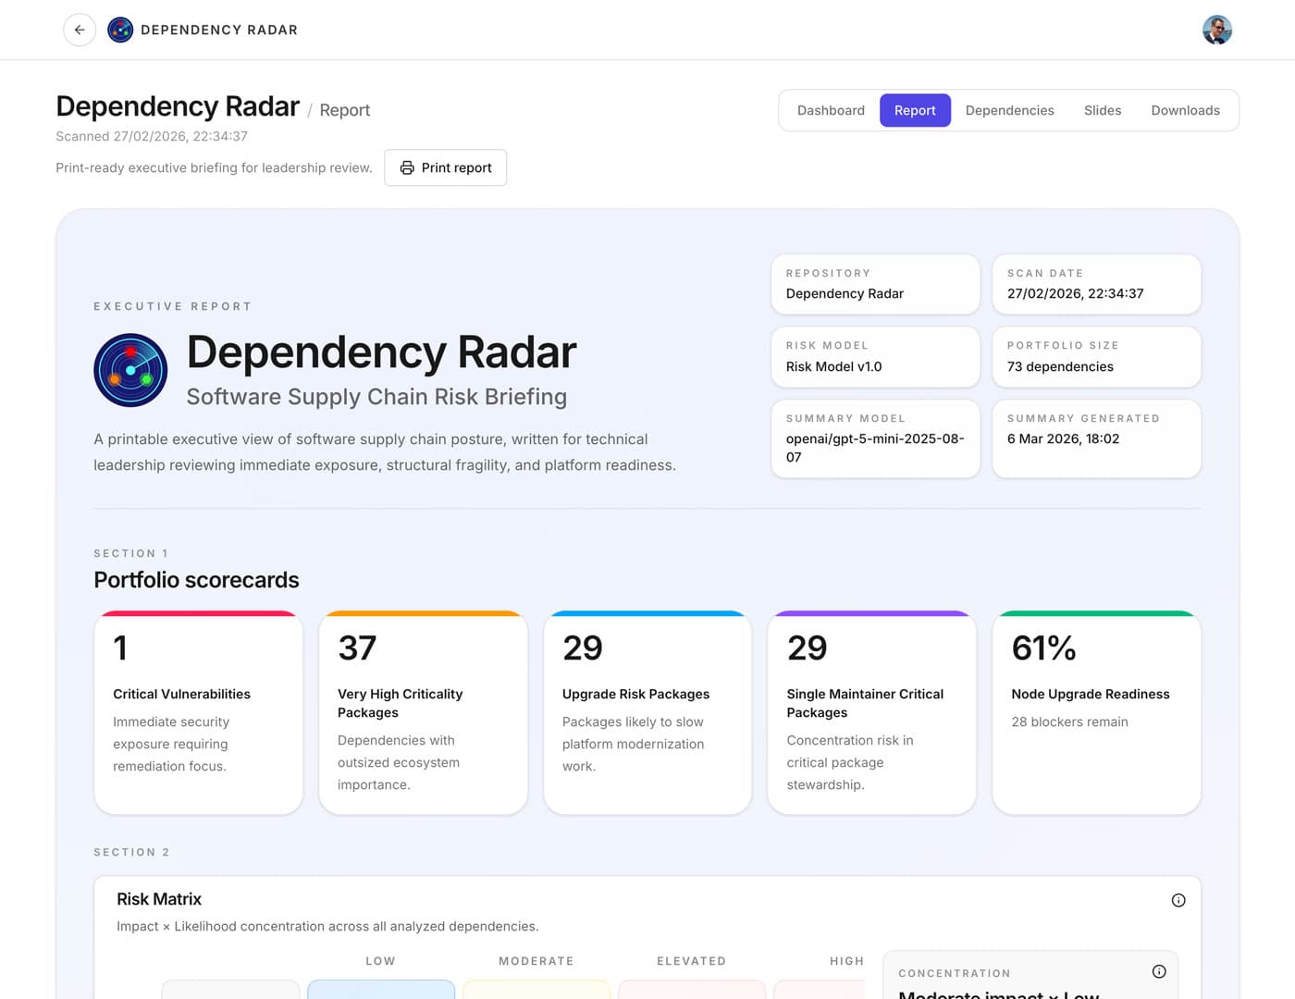Open the Risk Matrix info tooltip icon
The image size is (1295, 999).
tap(1178, 899)
